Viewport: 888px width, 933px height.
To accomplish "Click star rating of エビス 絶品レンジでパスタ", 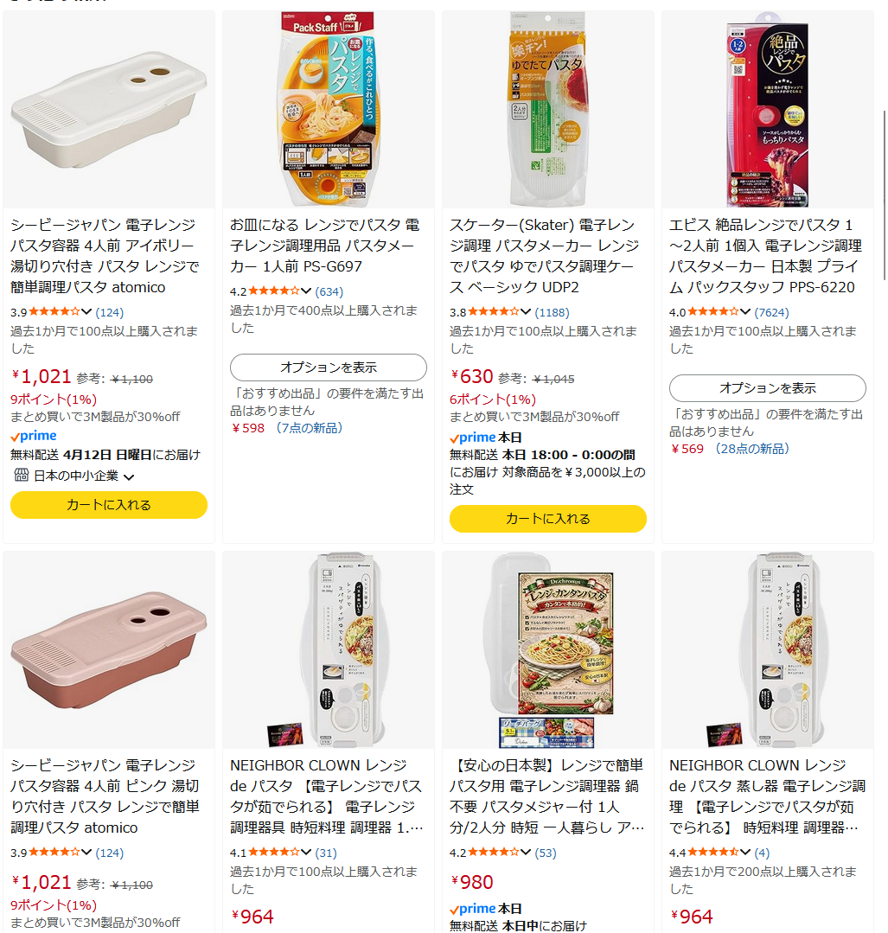I will [713, 312].
